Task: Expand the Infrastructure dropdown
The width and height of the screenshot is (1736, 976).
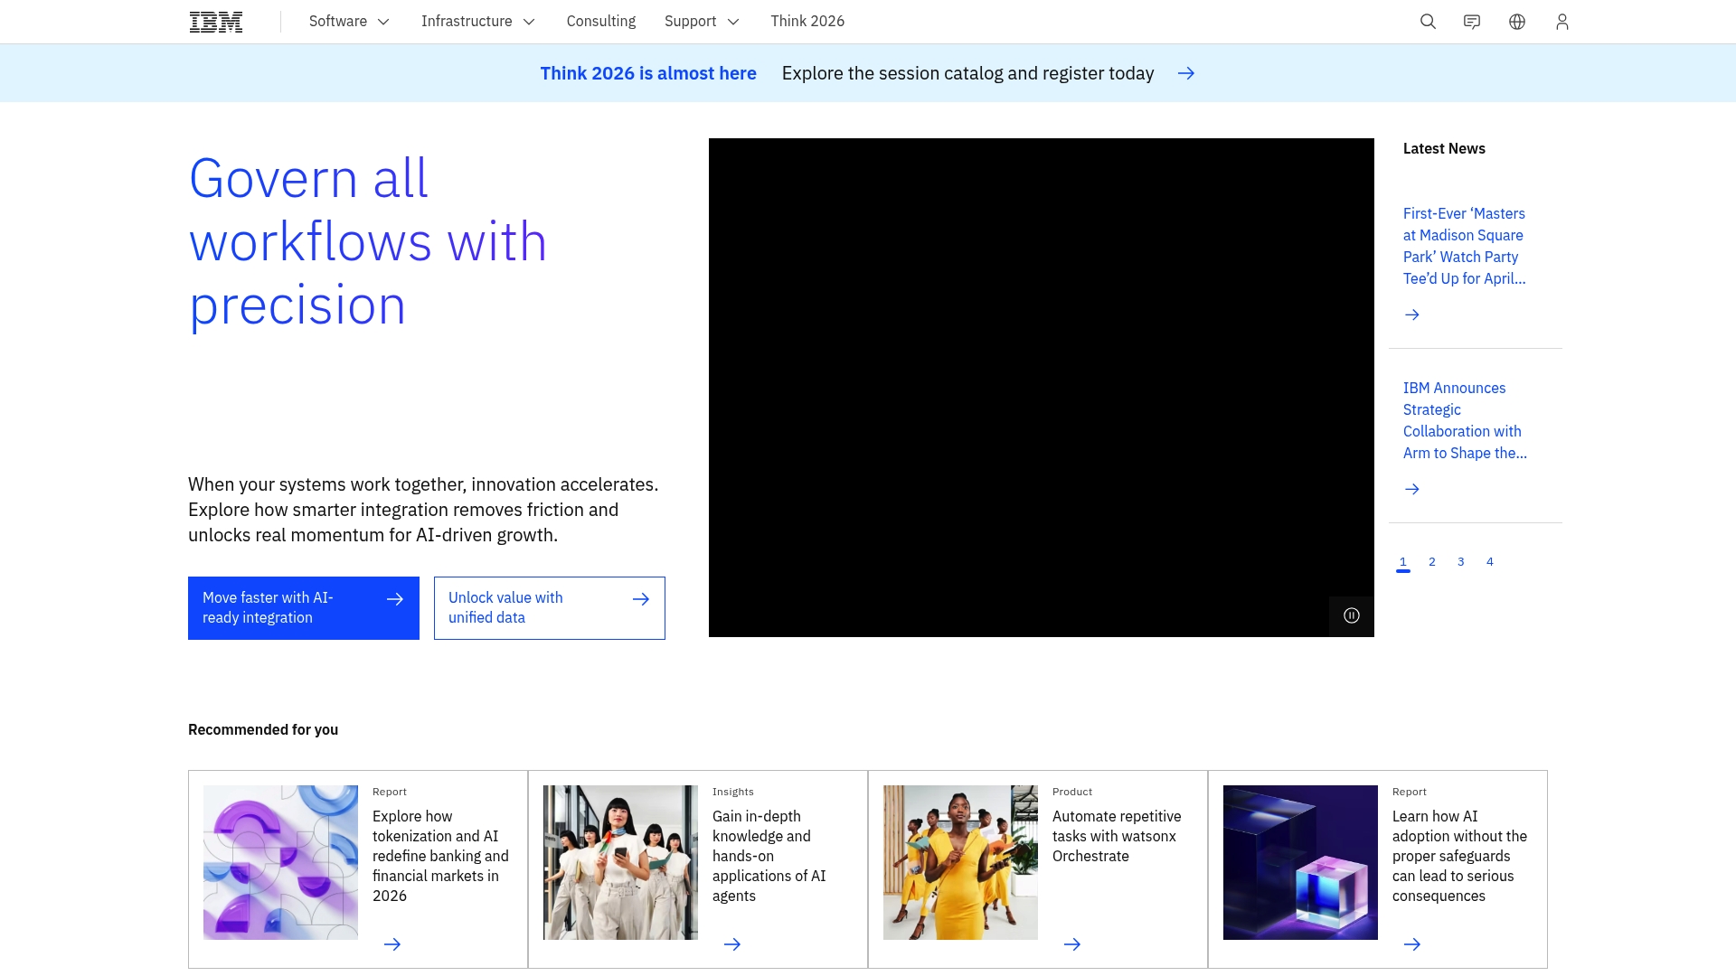Action: coord(477,21)
